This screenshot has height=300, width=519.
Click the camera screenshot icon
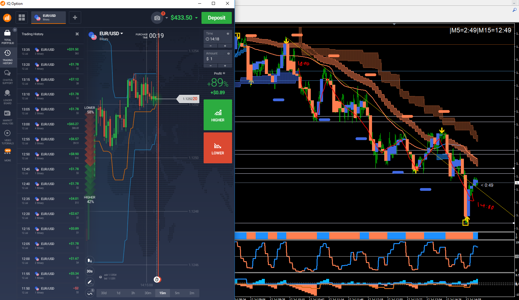(x=157, y=18)
